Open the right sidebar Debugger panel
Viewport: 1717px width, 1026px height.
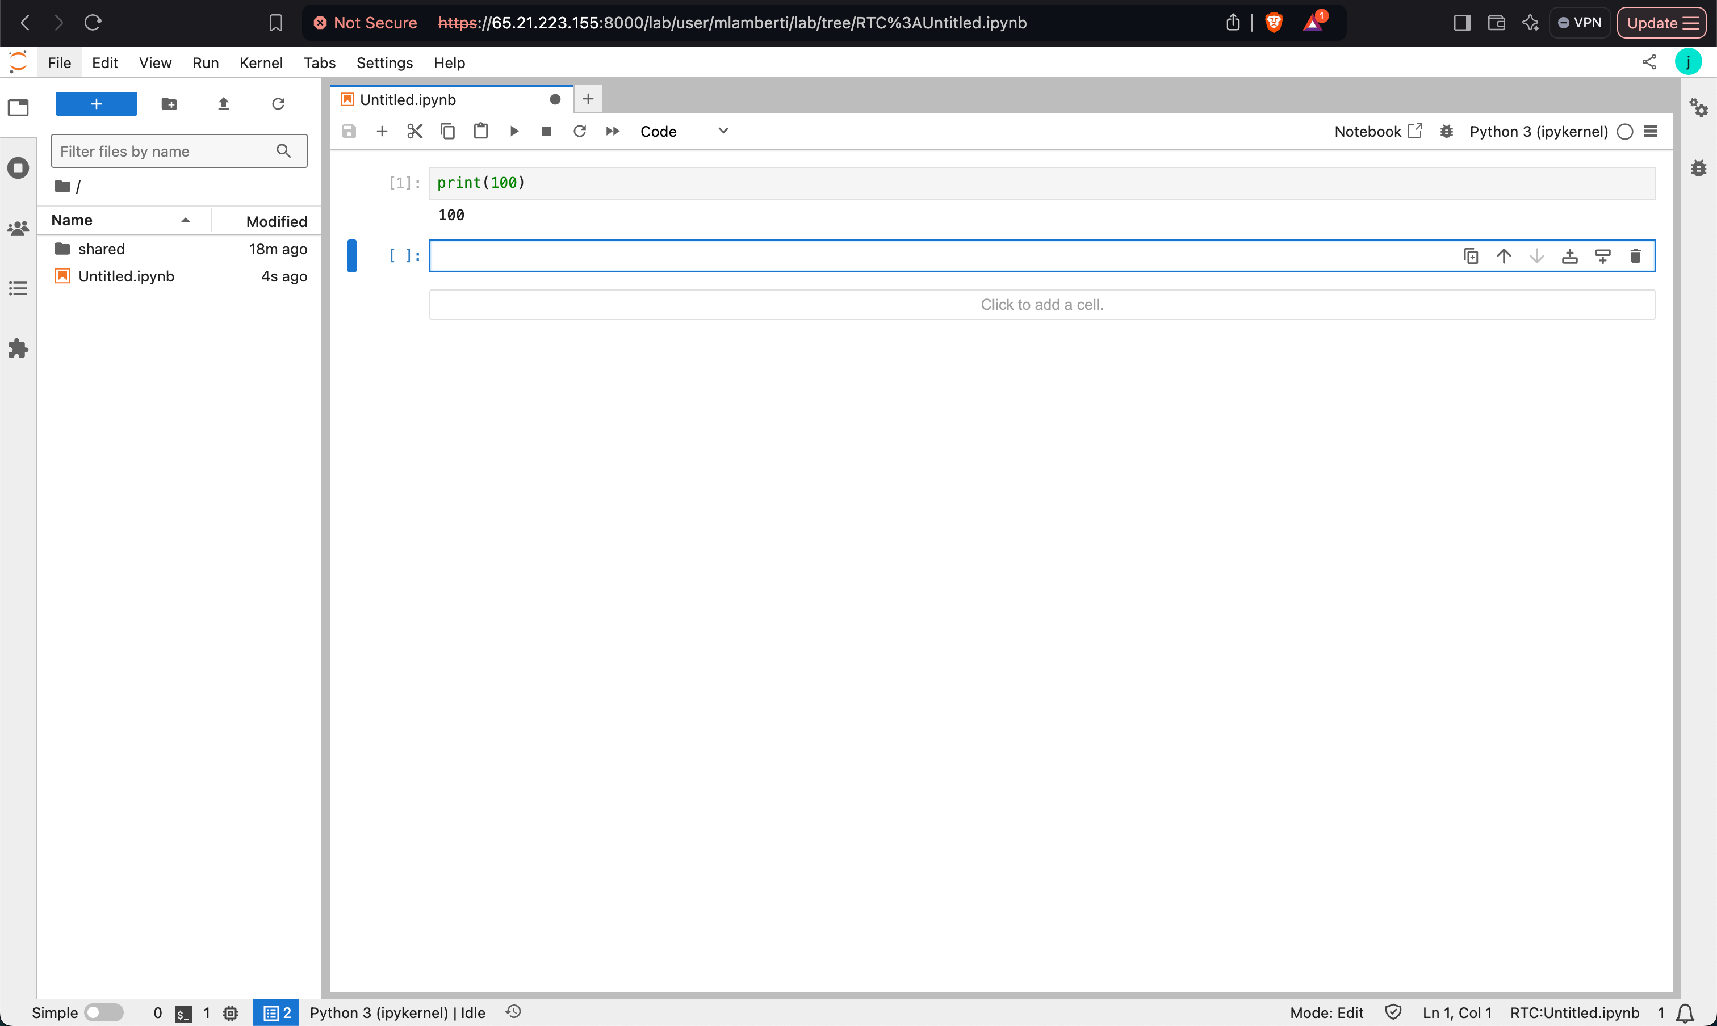pyautogui.click(x=1698, y=168)
